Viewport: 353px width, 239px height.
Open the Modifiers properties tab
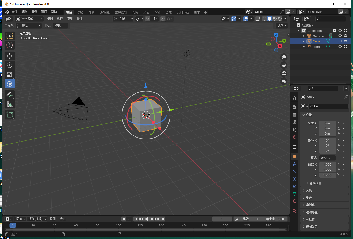point(294,164)
